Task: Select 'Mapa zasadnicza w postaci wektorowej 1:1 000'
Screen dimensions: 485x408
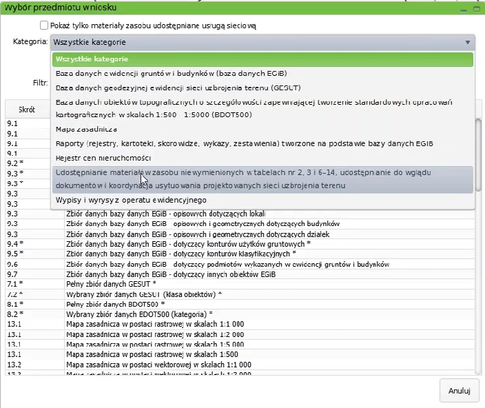Action: tap(158, 364)
